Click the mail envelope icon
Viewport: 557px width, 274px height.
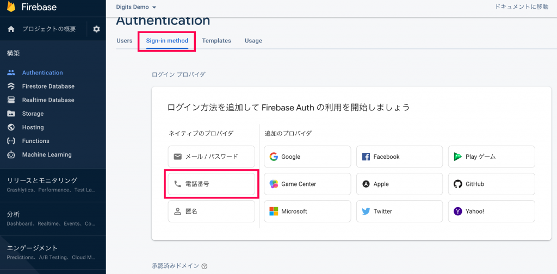178,157
